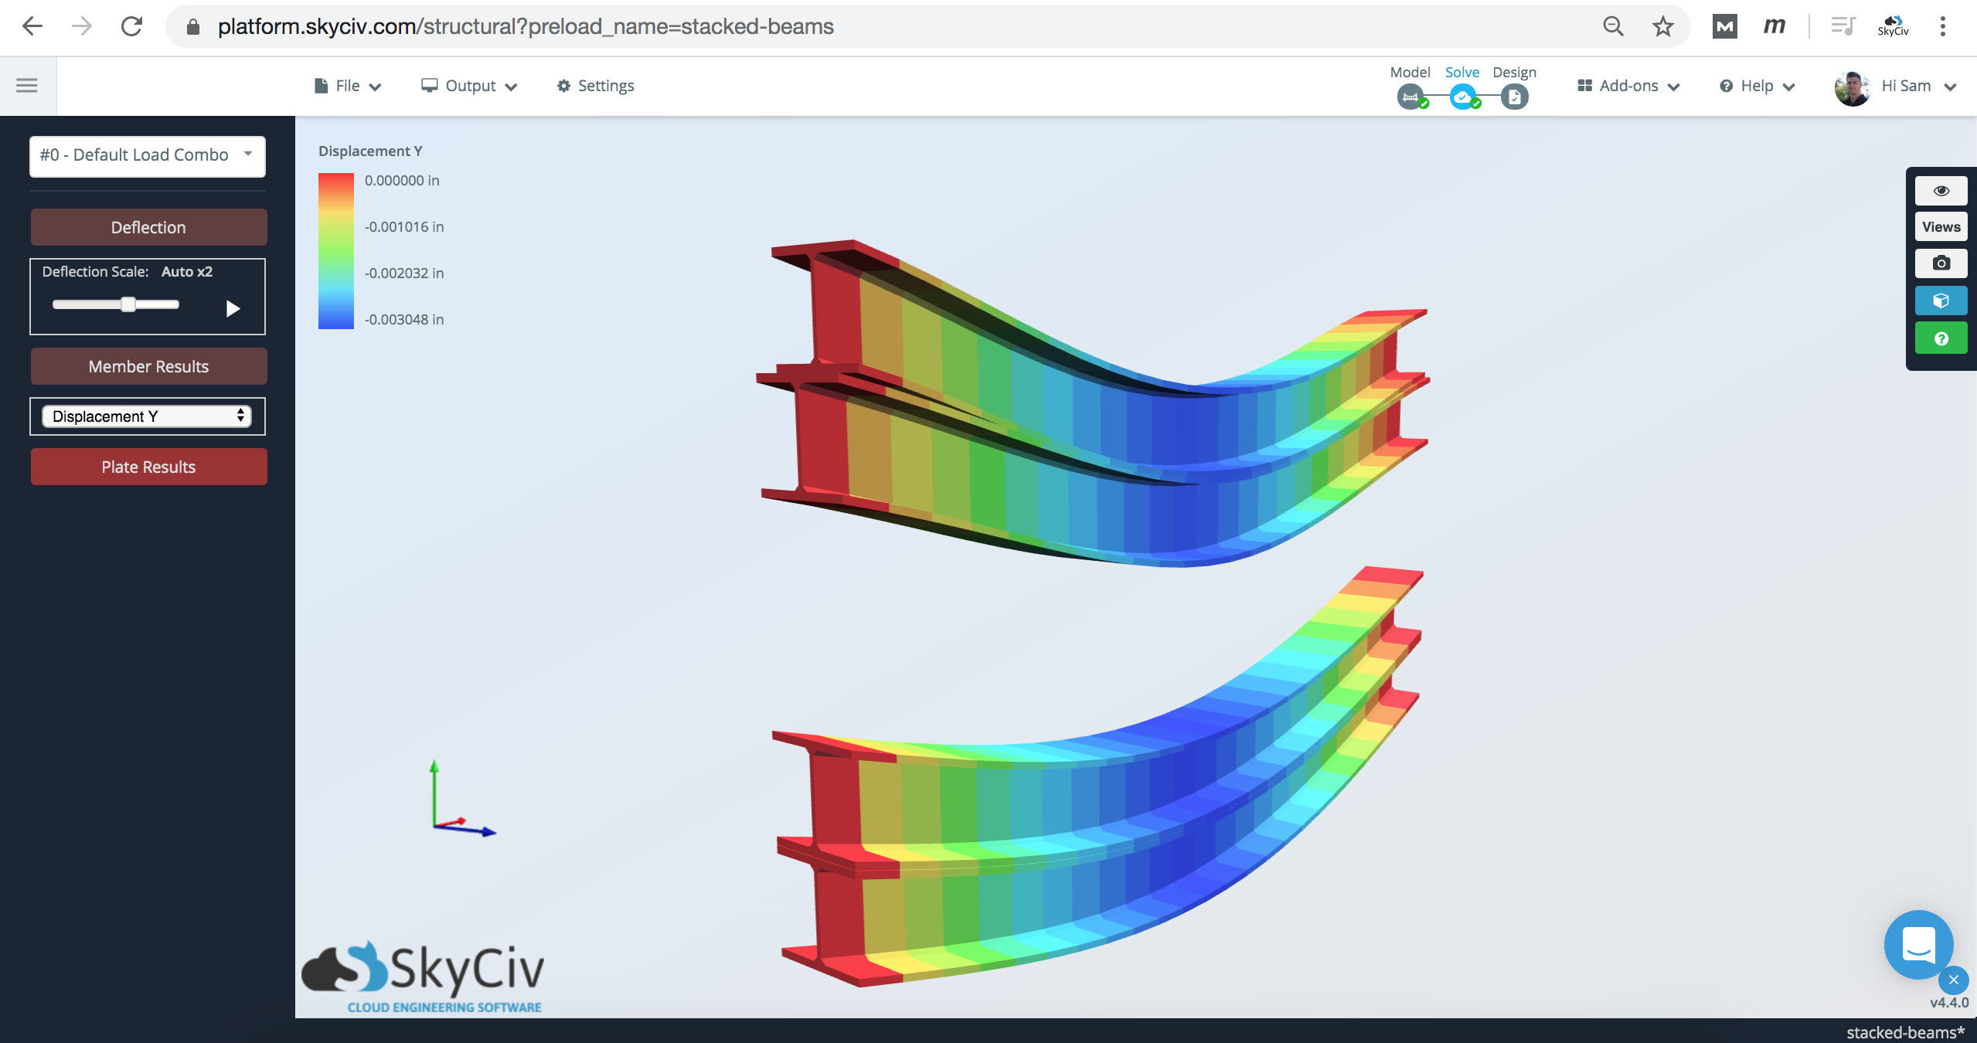Click the green help/question icon in sidebar
The image size is (1977, 1043).
[x=1941, y=338]
